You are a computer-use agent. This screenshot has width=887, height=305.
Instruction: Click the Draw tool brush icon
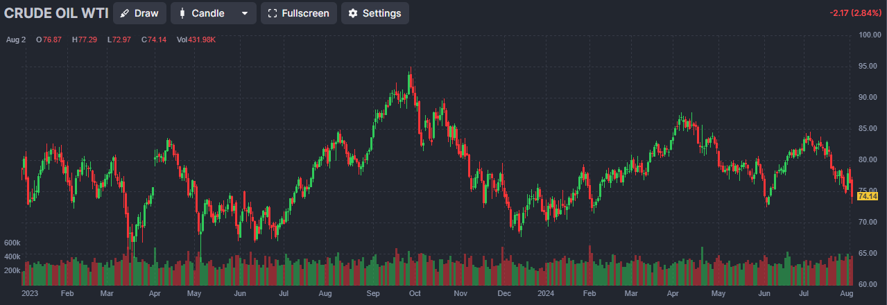pos(124,13)
